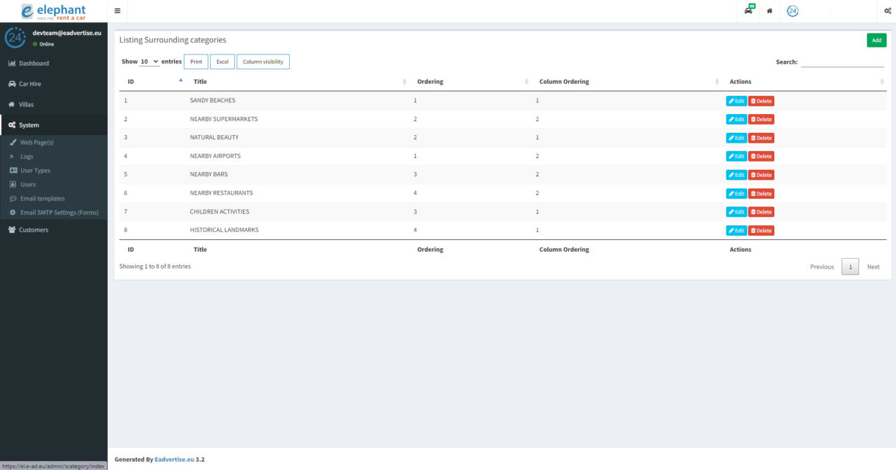Open the Eadvertise.eu footer link

[174, 460]
